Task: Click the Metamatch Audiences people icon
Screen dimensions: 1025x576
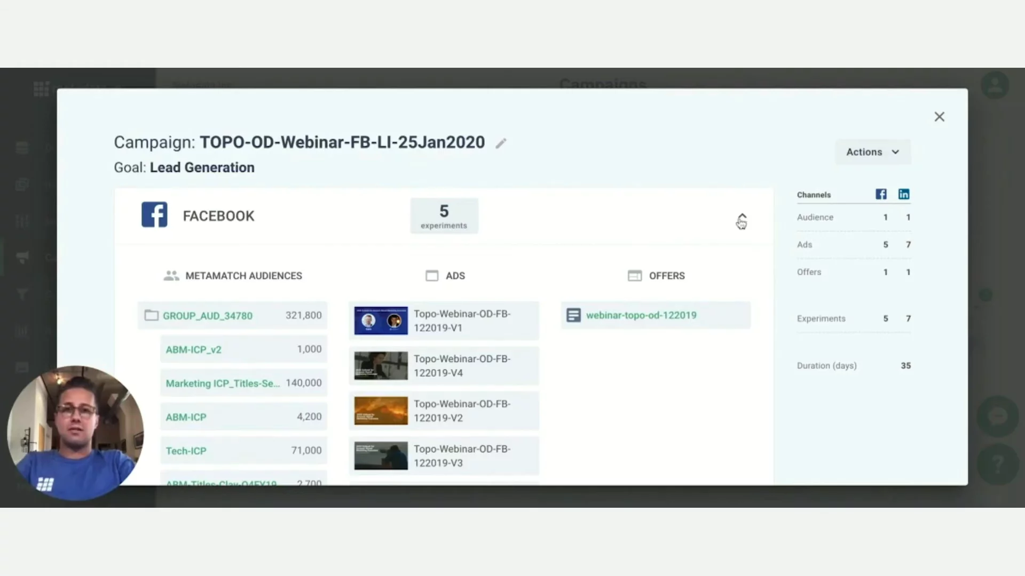Action: [x=171, y=276]
